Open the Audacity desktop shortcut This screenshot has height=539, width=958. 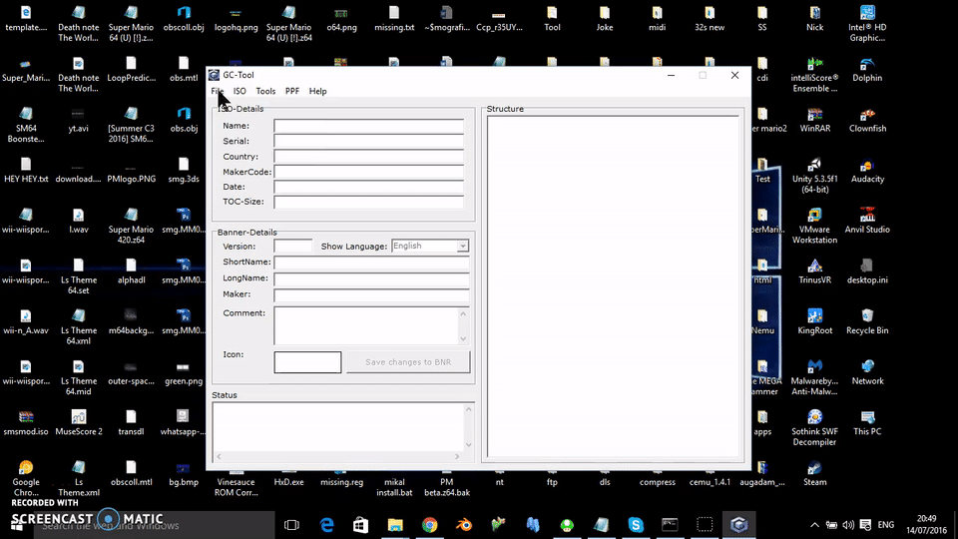[867, 166]
